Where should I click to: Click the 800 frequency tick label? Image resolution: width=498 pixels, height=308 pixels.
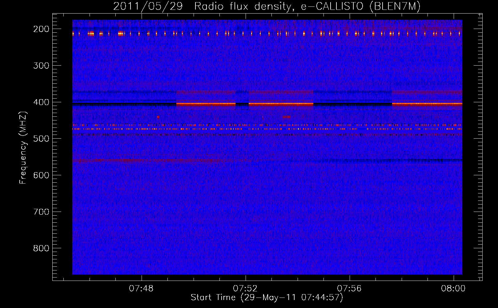point(41,248)
